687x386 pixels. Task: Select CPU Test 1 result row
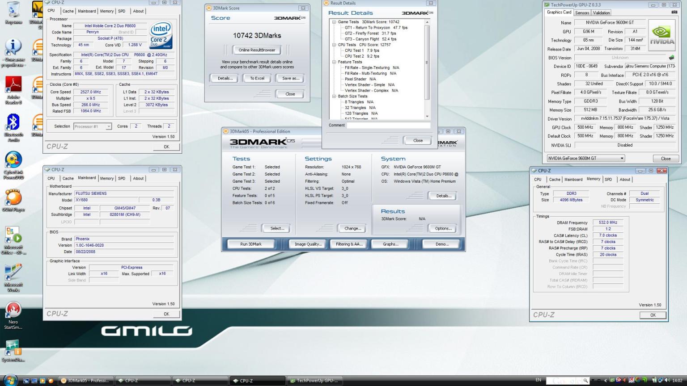[x=362, y=50]
